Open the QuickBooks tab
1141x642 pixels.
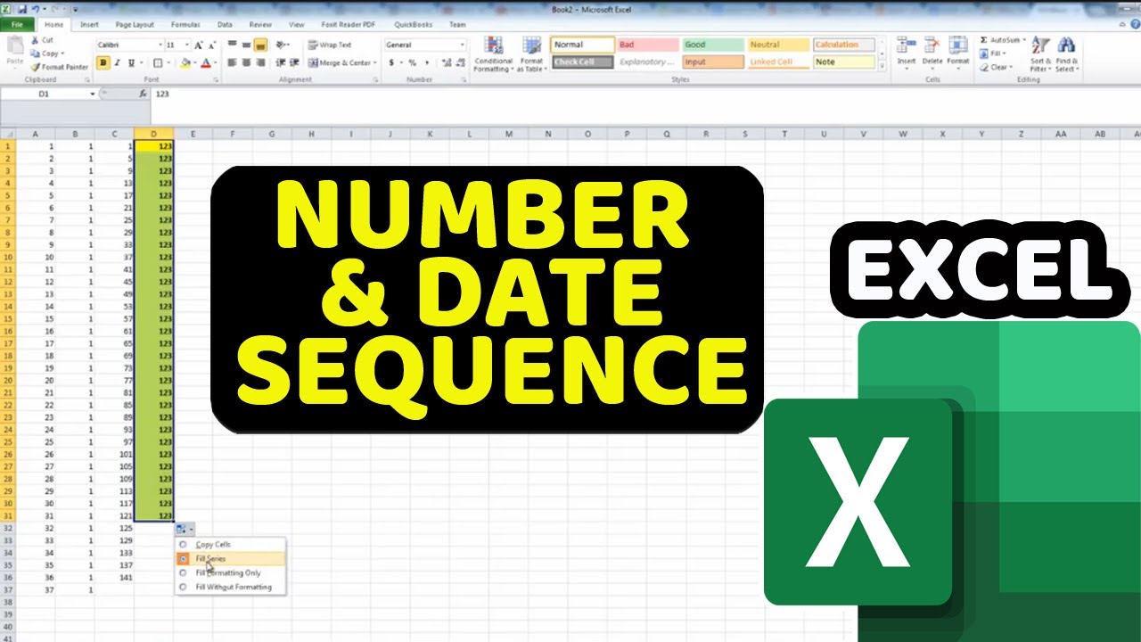(414, 25)
